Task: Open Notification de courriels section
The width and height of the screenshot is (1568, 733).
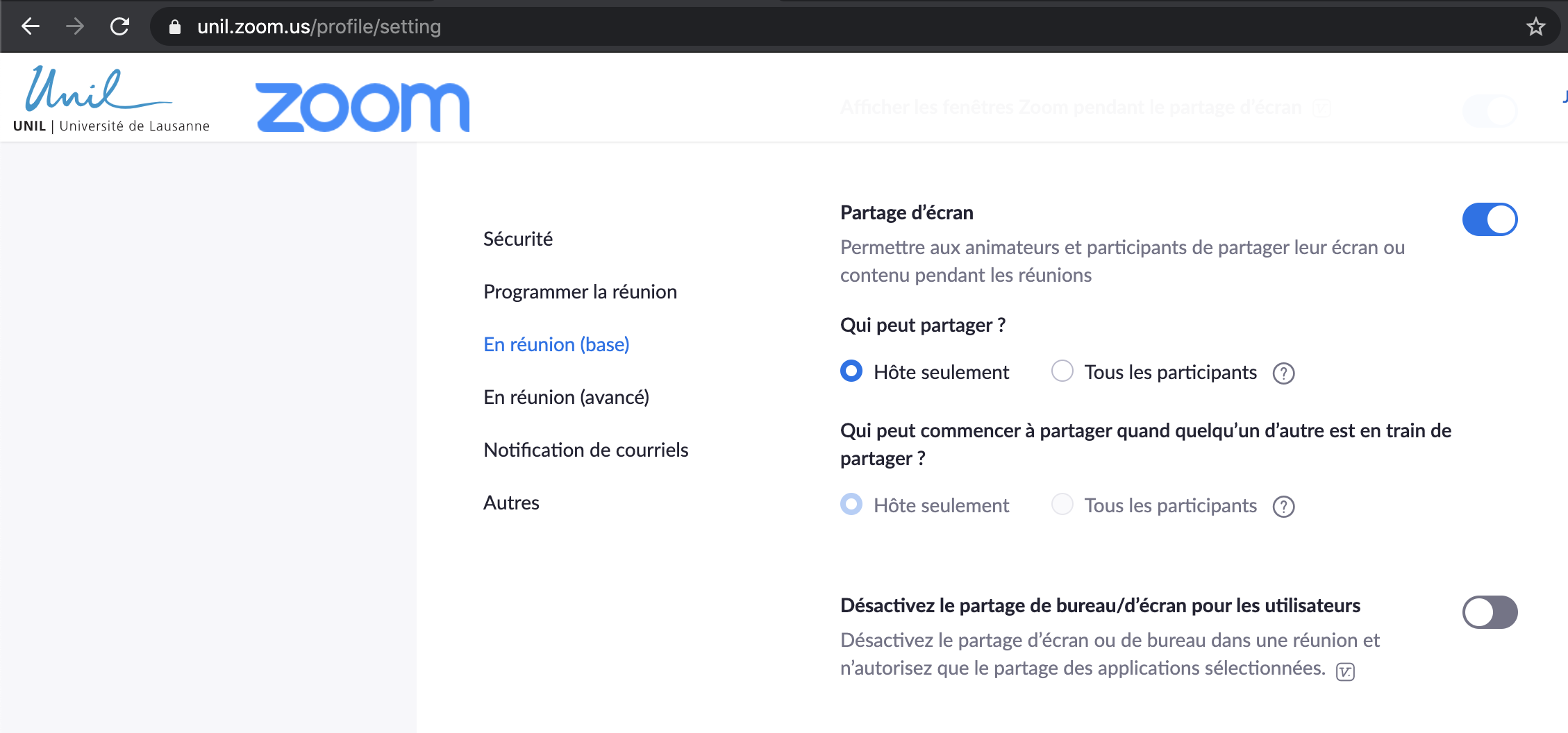Action: click(x=585, y=450)
